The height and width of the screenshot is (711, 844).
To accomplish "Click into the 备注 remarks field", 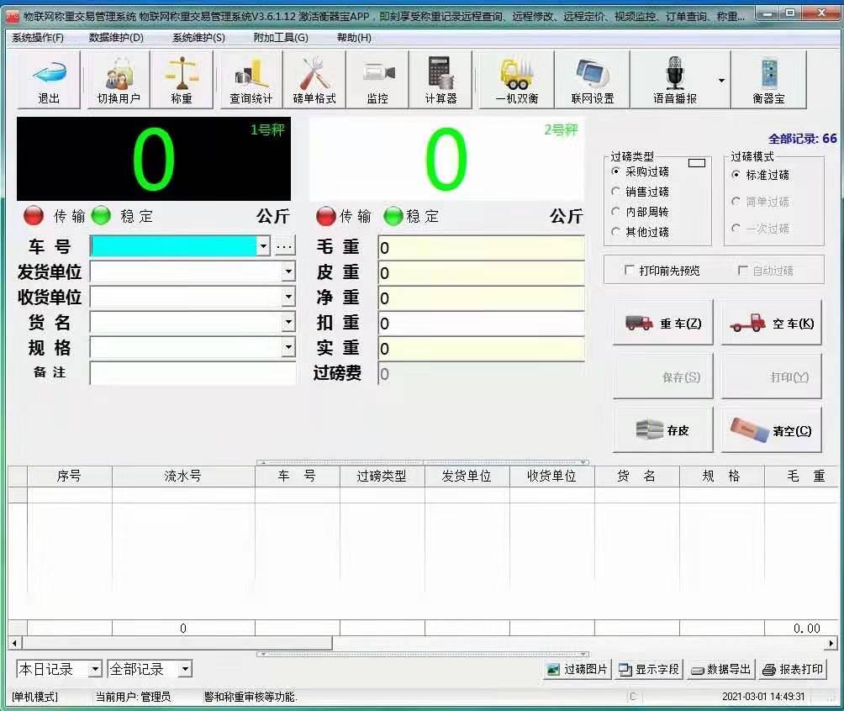I will [x=193, y=372].
